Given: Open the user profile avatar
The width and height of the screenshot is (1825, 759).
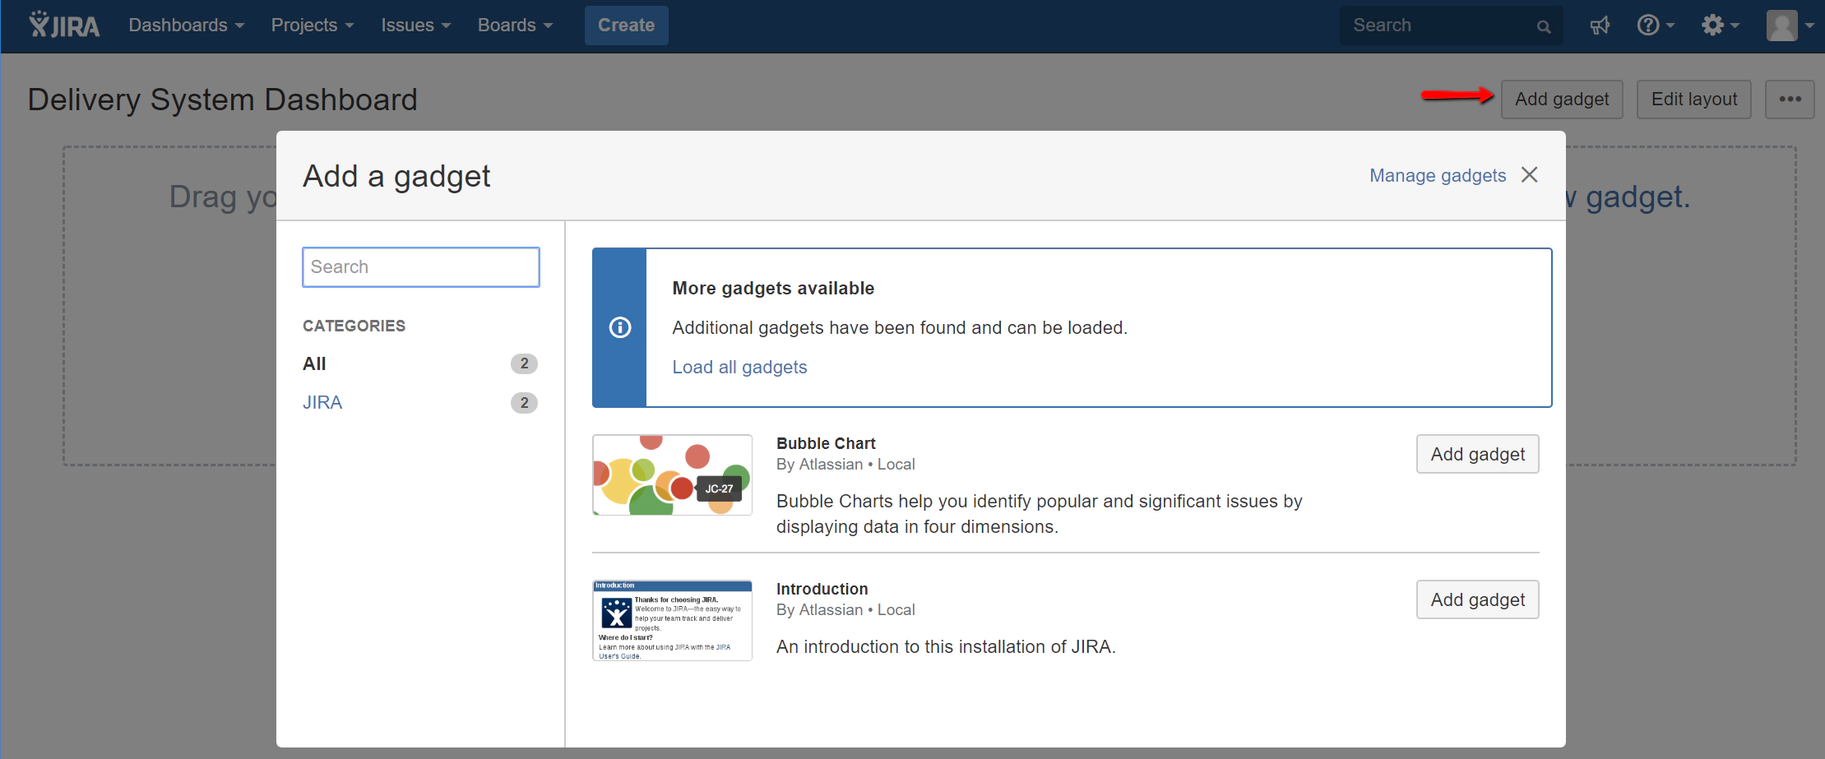Looking at the screenshot, I should [x=1783, y=25].
